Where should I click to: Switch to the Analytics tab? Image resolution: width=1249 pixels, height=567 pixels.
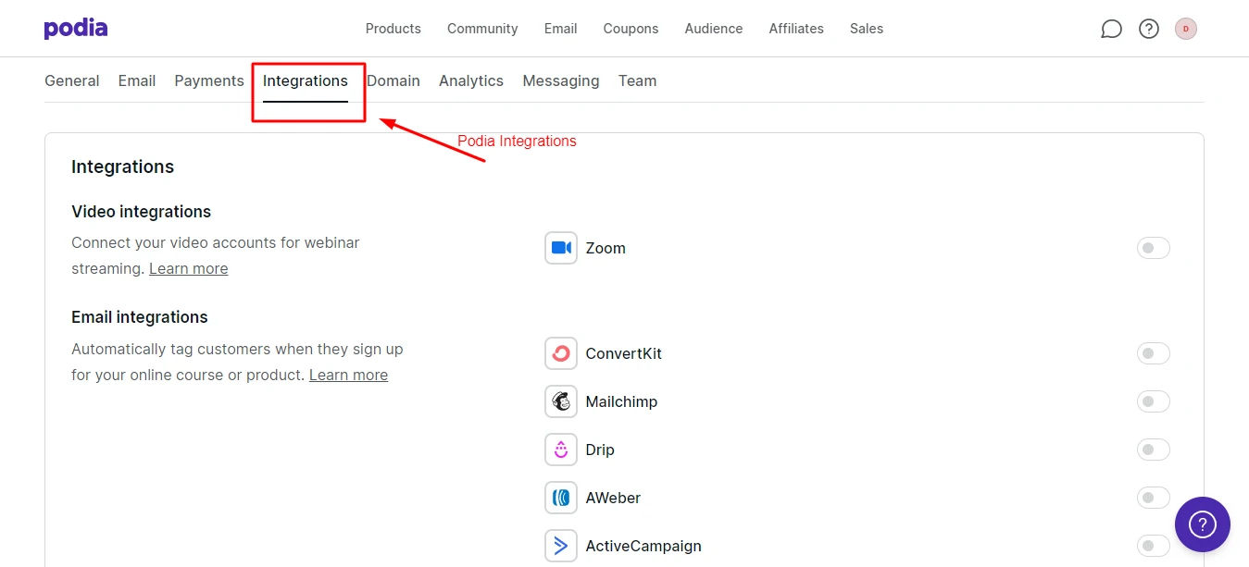point(471,80)
